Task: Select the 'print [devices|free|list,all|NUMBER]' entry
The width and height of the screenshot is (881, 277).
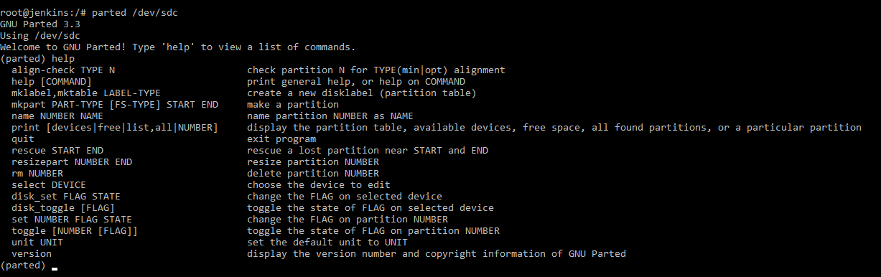Action: coord(115,128)
